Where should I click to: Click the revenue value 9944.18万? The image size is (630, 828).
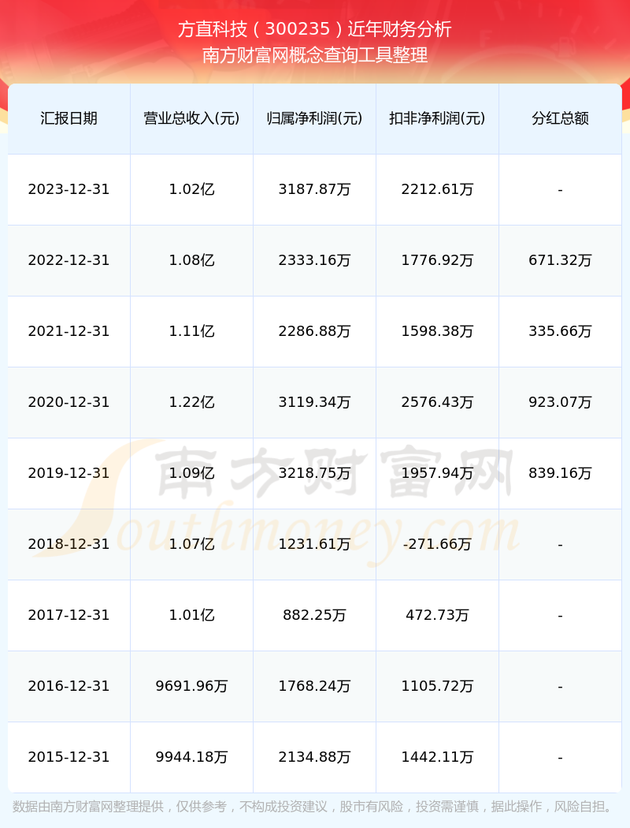click(x=192, y=757)
